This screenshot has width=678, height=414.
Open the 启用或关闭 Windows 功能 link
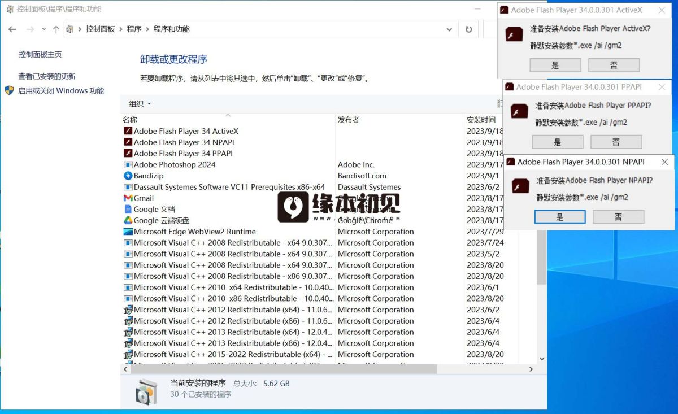click(x=61, y=90)
